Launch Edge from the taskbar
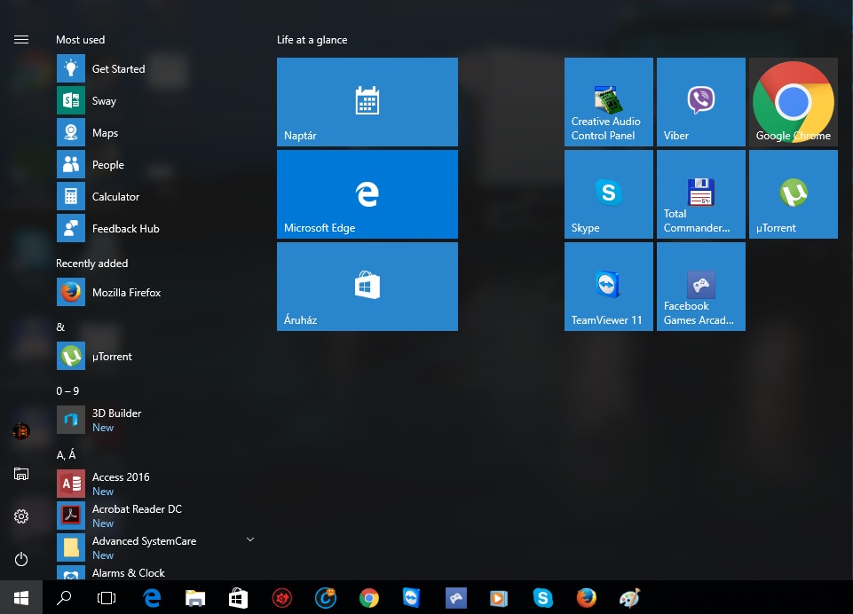Image resolution: width=853 pixels, height=614 pixels. click(x=152, y=598)
